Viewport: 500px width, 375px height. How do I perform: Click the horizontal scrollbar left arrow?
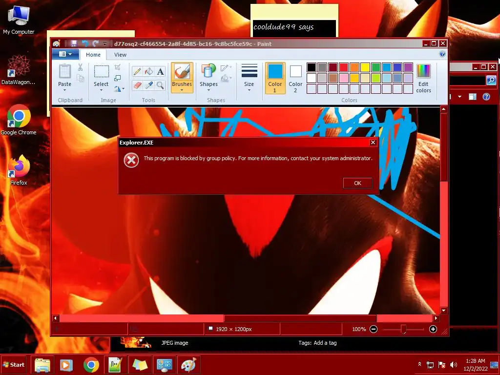click(x=55, y=318)
